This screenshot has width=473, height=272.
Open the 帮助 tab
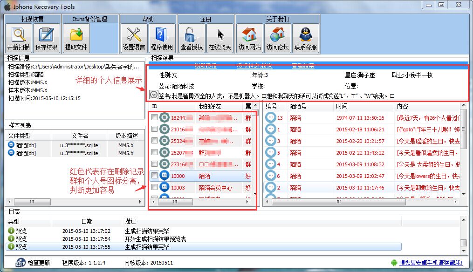point(148,19)
